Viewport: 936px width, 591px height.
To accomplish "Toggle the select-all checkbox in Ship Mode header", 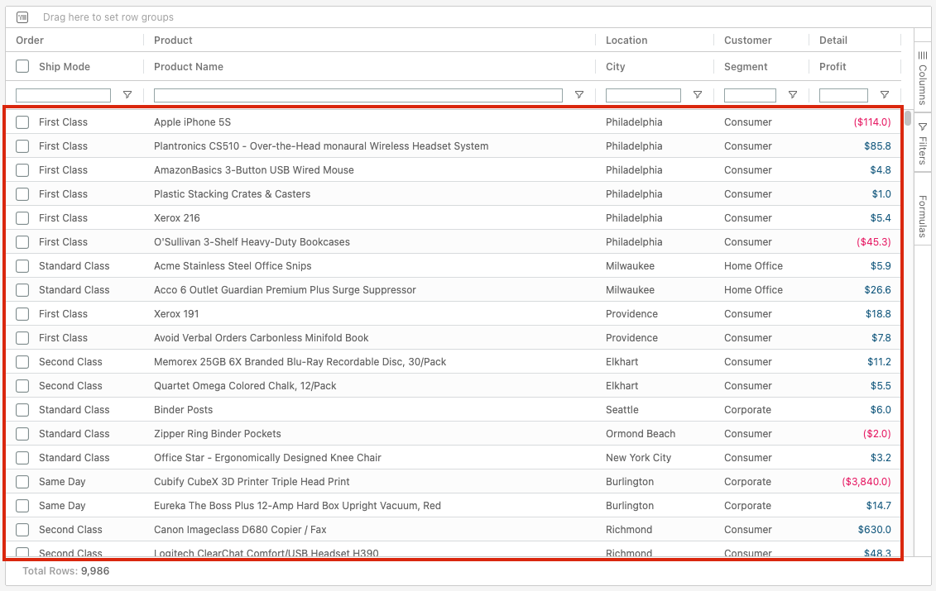I will pos(22,67).
